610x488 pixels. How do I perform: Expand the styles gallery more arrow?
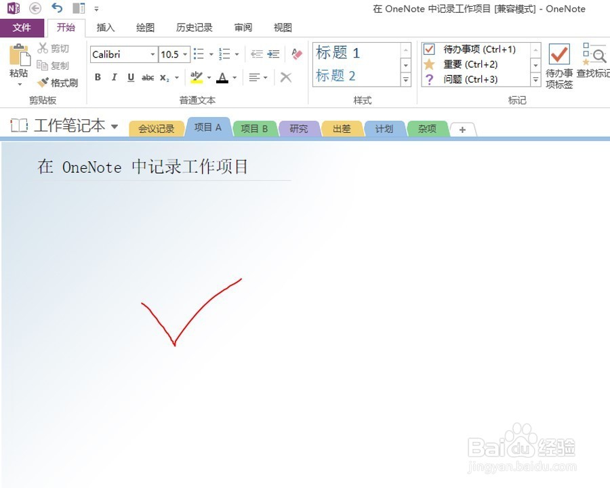click(x=405, y=80)
